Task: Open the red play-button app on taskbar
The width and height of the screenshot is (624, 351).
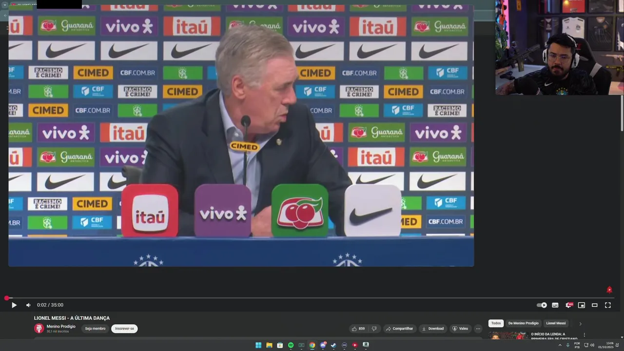Action: (x=355, y=345)
